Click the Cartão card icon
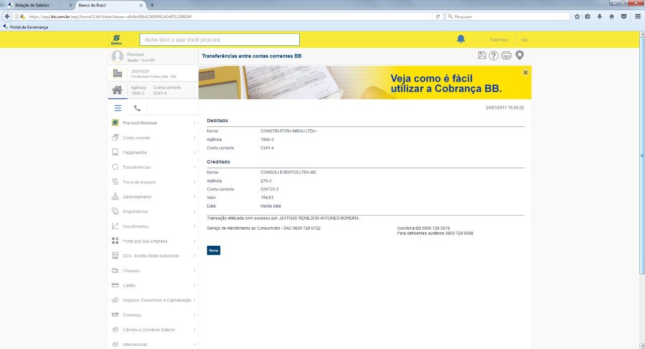 [115, 285]
